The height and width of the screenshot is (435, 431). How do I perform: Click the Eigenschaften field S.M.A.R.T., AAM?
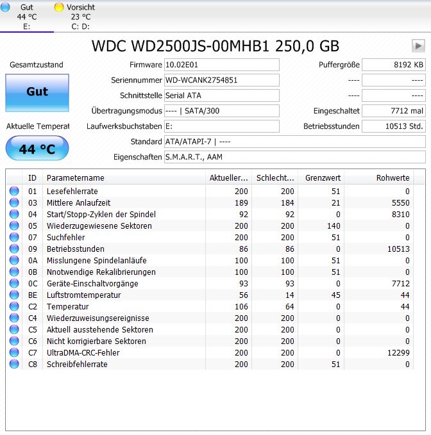pyautogui.click(x=295, y=157)
